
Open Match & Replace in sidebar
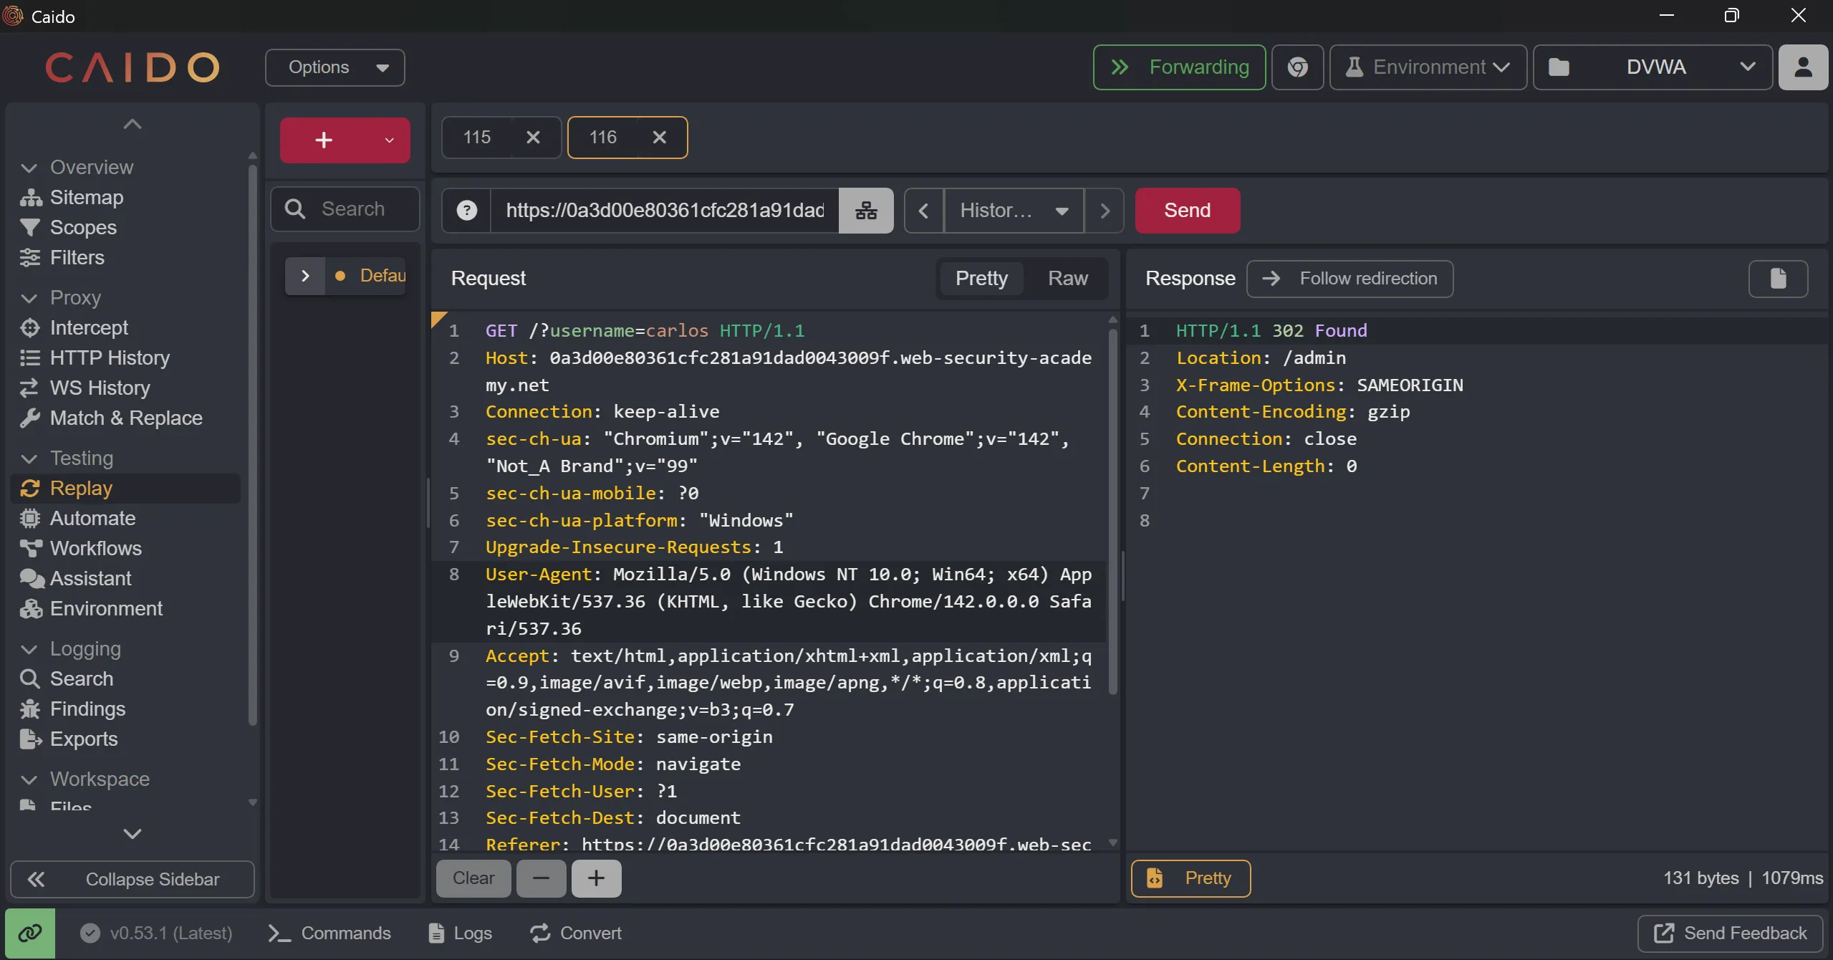126,418
